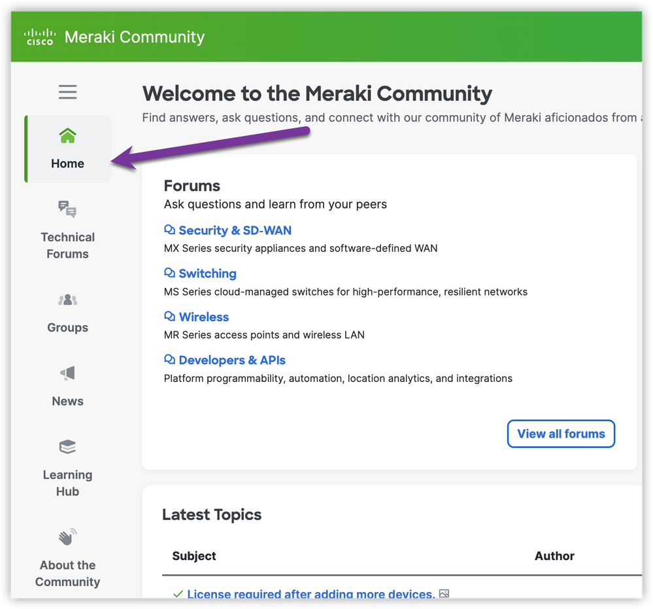This screenshot has height=609, width=653.
Task: Click image attachment icon after License topic
Action: [444, 593]
